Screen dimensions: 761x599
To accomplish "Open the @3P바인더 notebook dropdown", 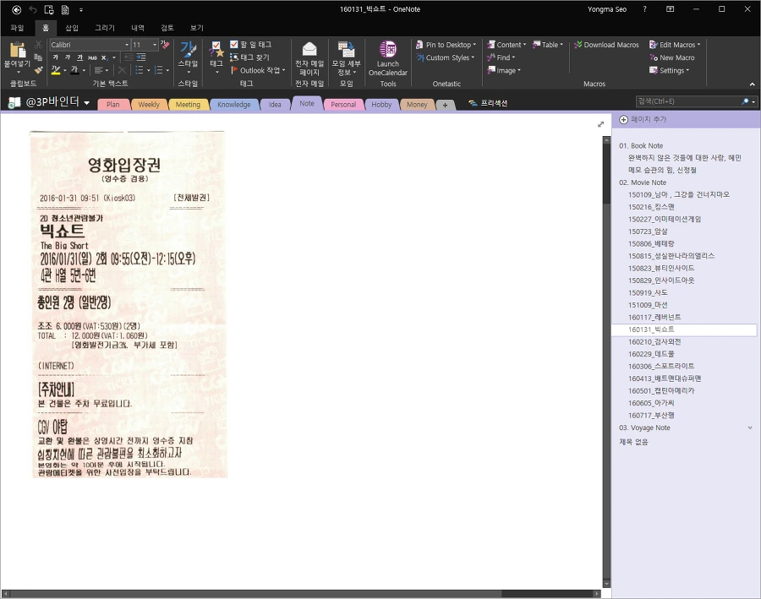I will click(87, 102).
